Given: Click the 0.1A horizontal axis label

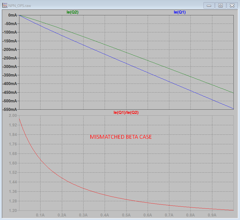Looking at the screenshot, I should tap(41, 215).
